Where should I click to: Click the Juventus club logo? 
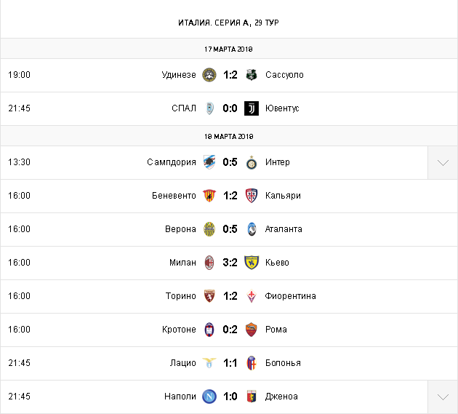click(x=252, y=108)
